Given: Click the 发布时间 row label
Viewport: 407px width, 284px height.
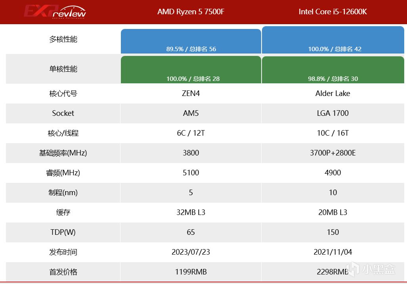Looking at the screenshot, I should coord(63,252).
